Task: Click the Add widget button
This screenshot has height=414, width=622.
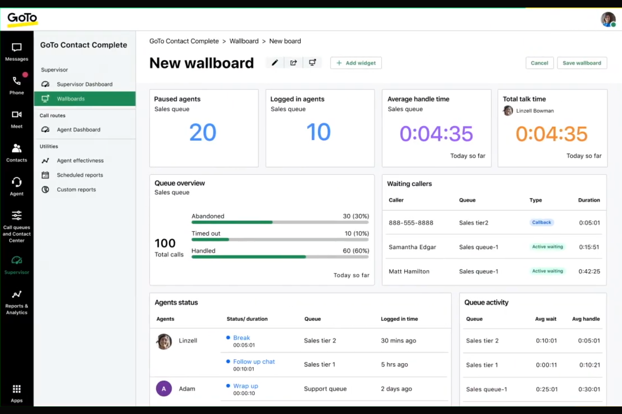Action: (x=356, y=63)
